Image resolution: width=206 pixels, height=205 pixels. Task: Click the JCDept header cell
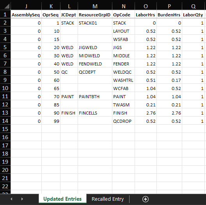pyautogui.click(x=69, y=14)
